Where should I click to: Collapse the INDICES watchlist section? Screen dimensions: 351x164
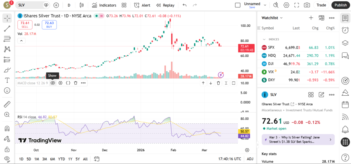264,39
